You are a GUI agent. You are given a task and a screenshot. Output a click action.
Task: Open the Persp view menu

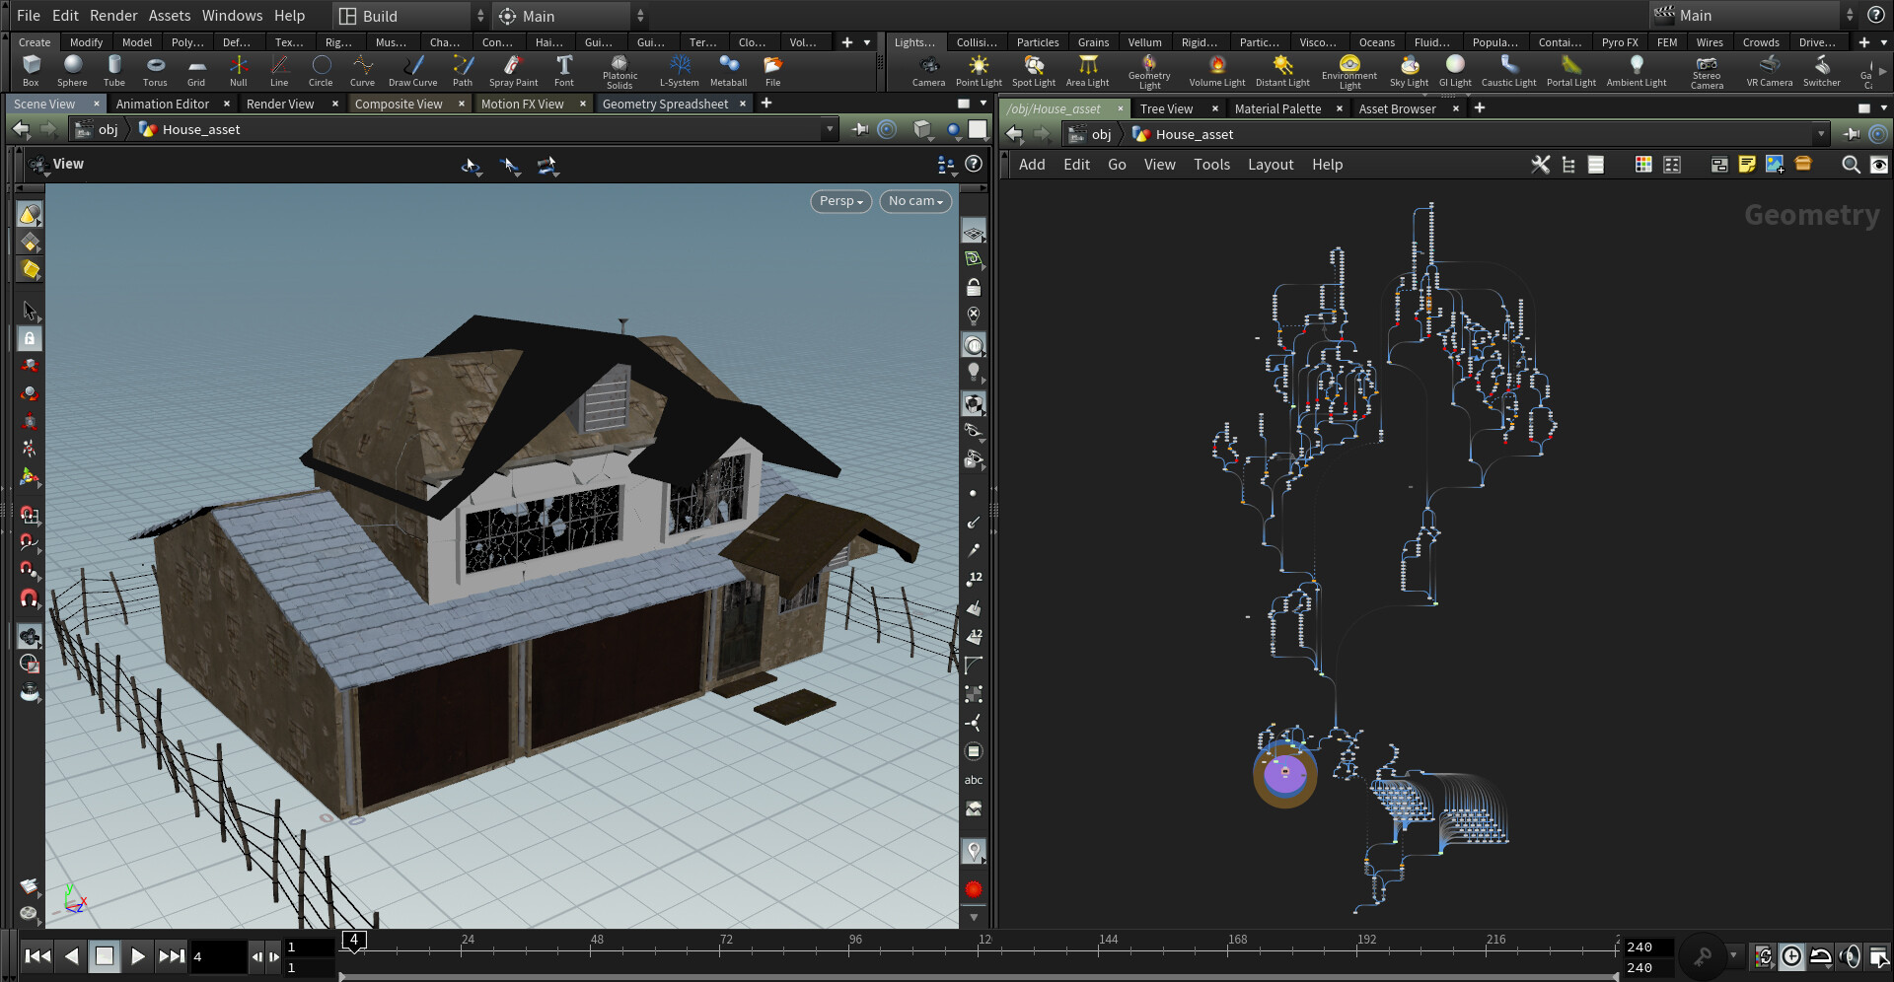coord(839,201)
